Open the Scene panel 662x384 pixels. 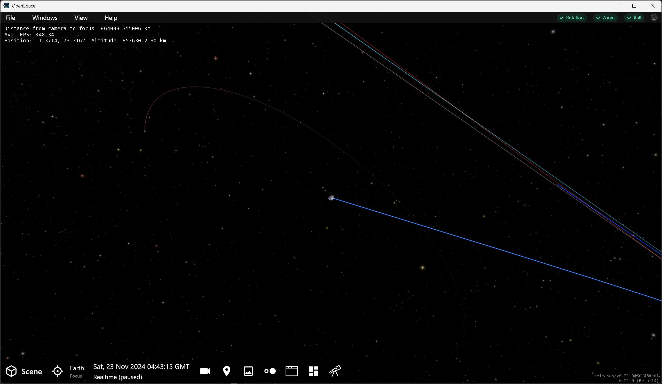24,371
